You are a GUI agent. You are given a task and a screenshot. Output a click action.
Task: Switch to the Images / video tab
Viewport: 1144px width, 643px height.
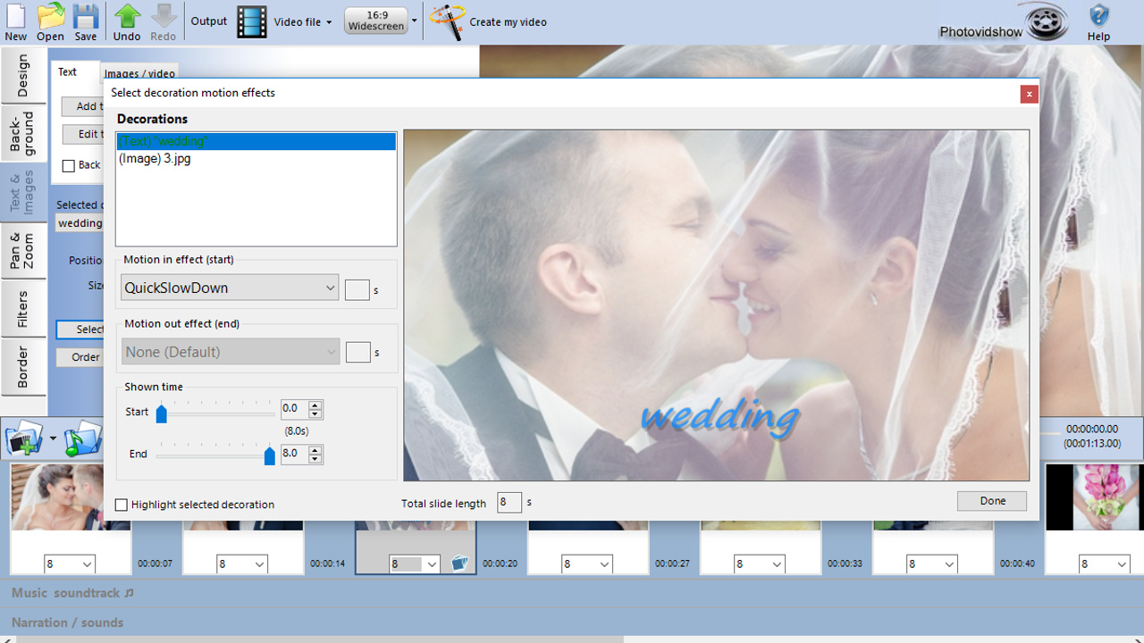(x=139, y=73)
